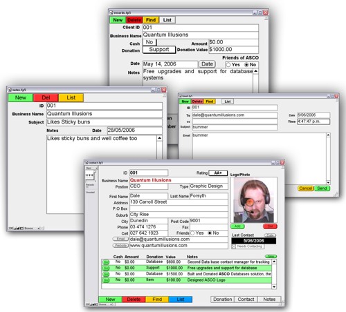This screenshot has height=312, width=346.
Task: Click the Website pill button
Action: [120, 246]
